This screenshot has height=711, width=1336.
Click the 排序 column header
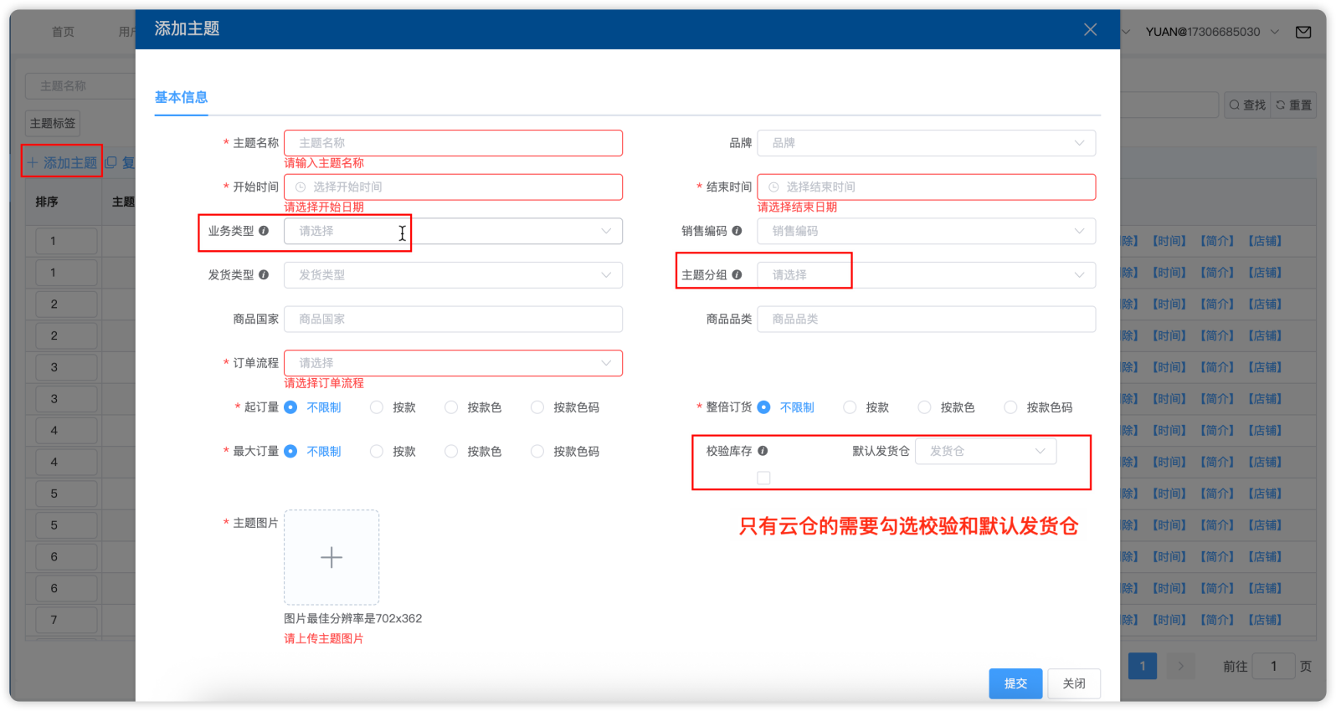(x=47, y=202)
